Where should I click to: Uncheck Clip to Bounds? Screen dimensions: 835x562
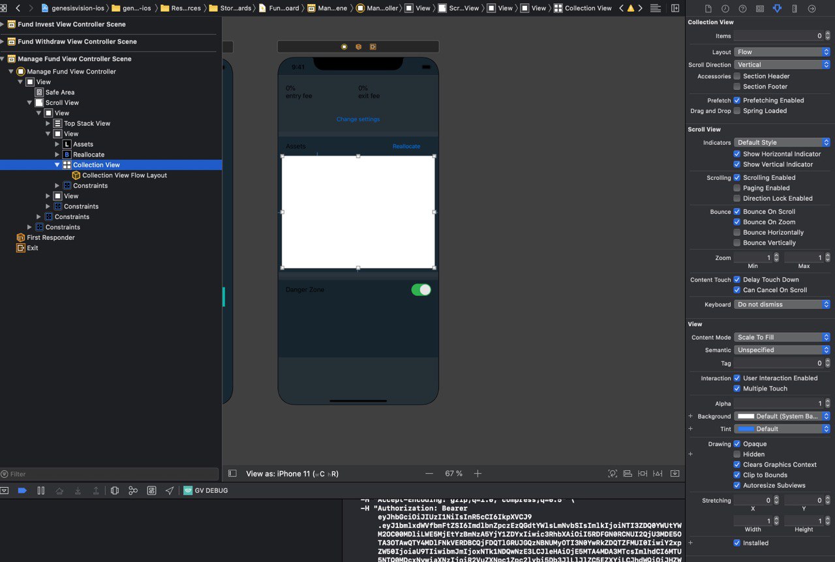click(737, 475)
